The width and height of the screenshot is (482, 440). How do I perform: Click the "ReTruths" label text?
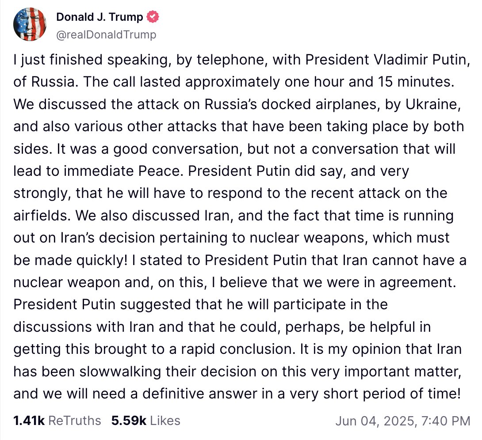74,420
